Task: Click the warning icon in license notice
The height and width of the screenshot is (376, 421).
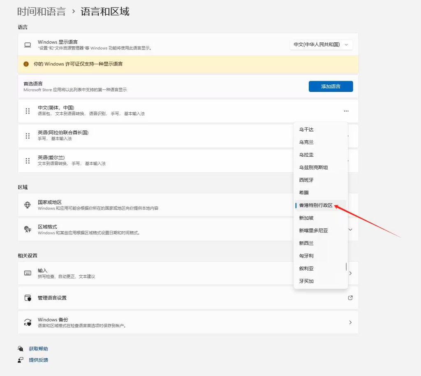Action: click(26, 64)
